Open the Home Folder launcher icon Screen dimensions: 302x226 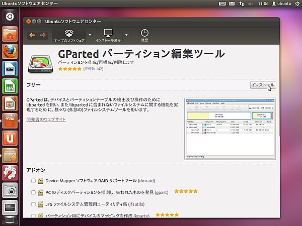[x=10, y=34]
